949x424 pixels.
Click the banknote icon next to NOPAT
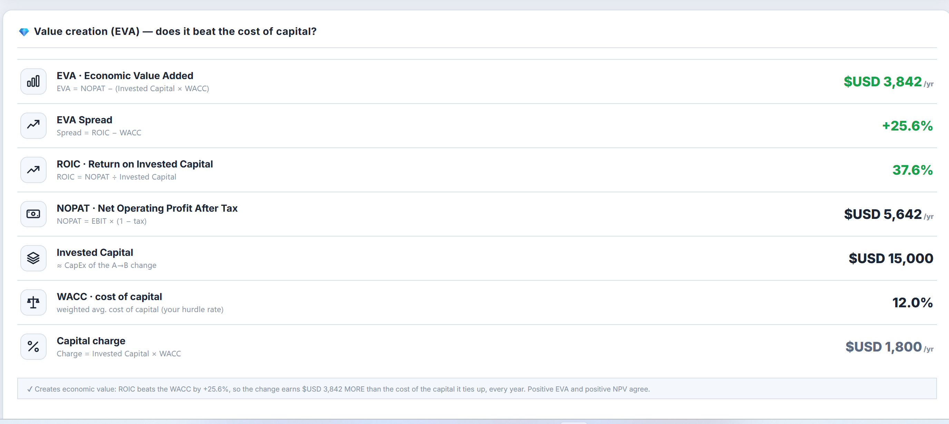(33, 214)
